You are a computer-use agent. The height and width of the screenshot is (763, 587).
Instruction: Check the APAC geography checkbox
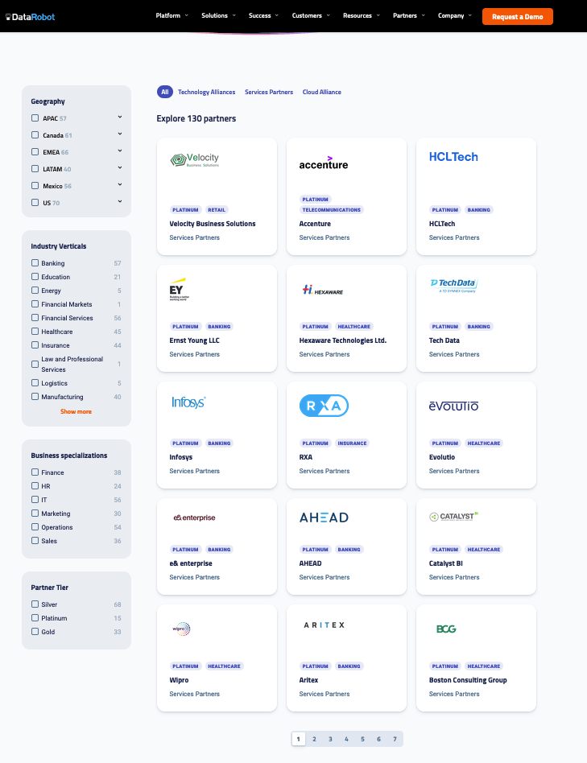[x=35, y=118]
